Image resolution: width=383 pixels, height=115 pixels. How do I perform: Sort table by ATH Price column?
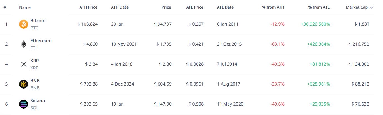pos(88,7)
